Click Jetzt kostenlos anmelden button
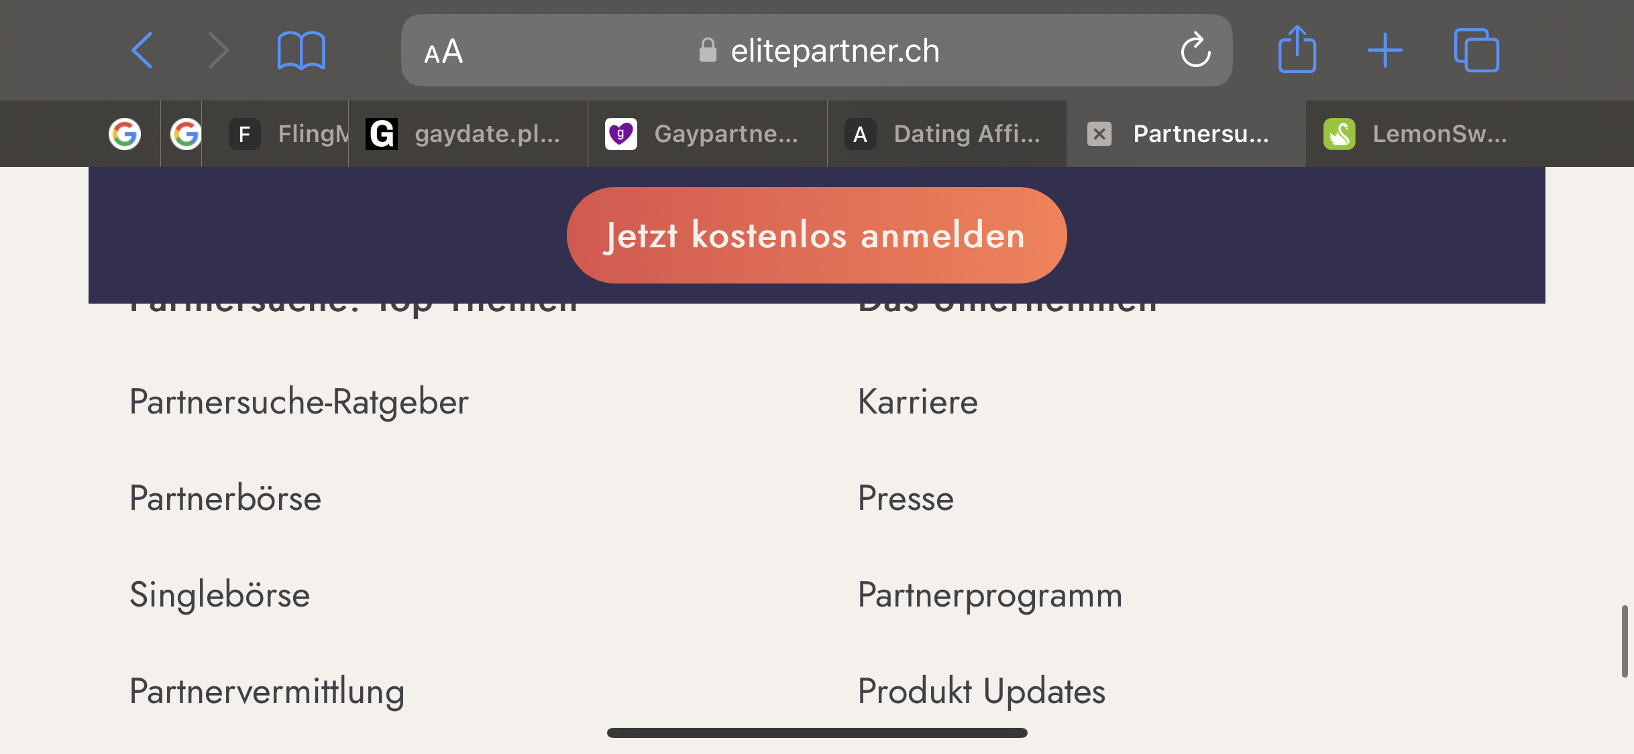1634x754 pixels. click(816, 235)
